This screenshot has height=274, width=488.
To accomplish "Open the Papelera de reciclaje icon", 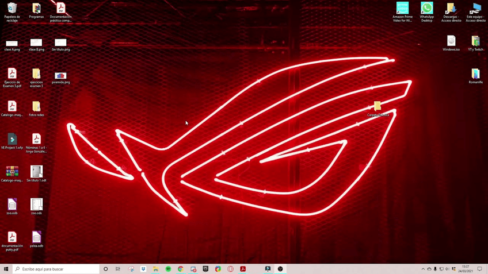I will point(12,12).
